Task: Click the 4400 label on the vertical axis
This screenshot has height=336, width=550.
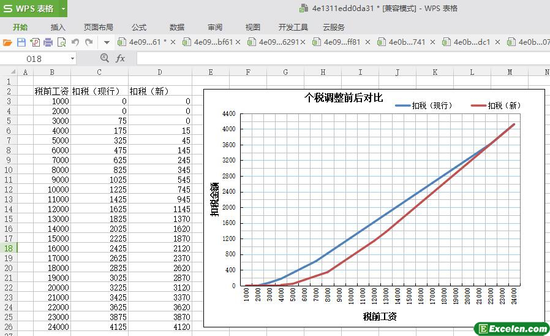Action: [228, 114]
